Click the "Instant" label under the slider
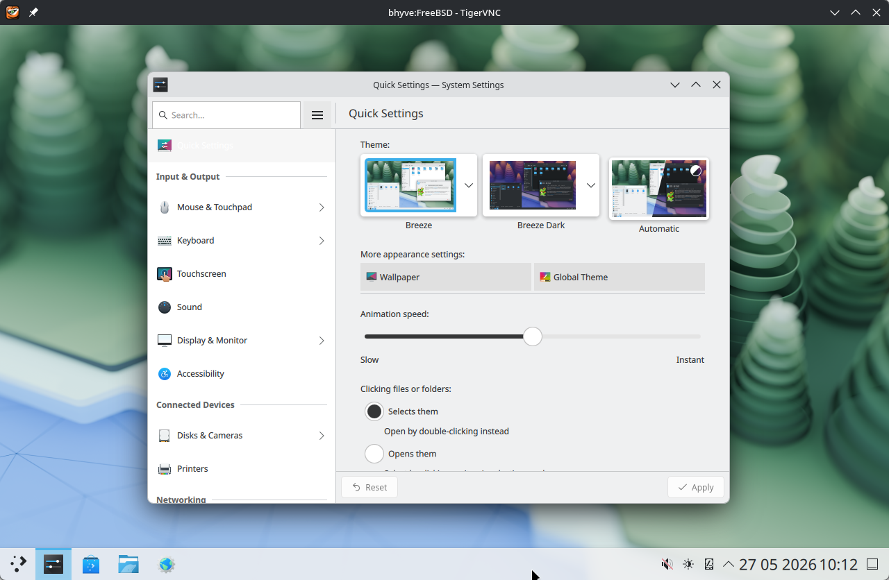Viewport: 889px width, 580px height. pos(690,360)
